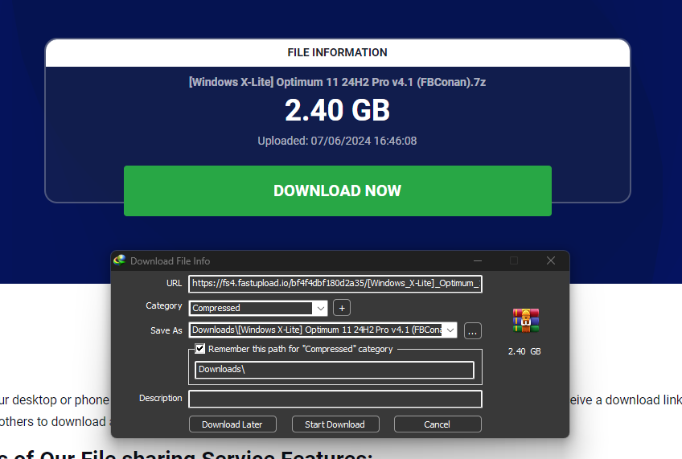Viewport: 682px width, 459px height.
Task: Close the Download File Info dialog
Action: [x=551, y=260]
